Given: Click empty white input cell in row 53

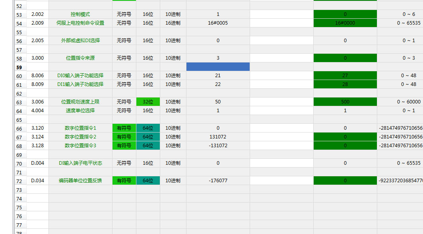Looking at the screenshot, I should (x=281, y=14).
